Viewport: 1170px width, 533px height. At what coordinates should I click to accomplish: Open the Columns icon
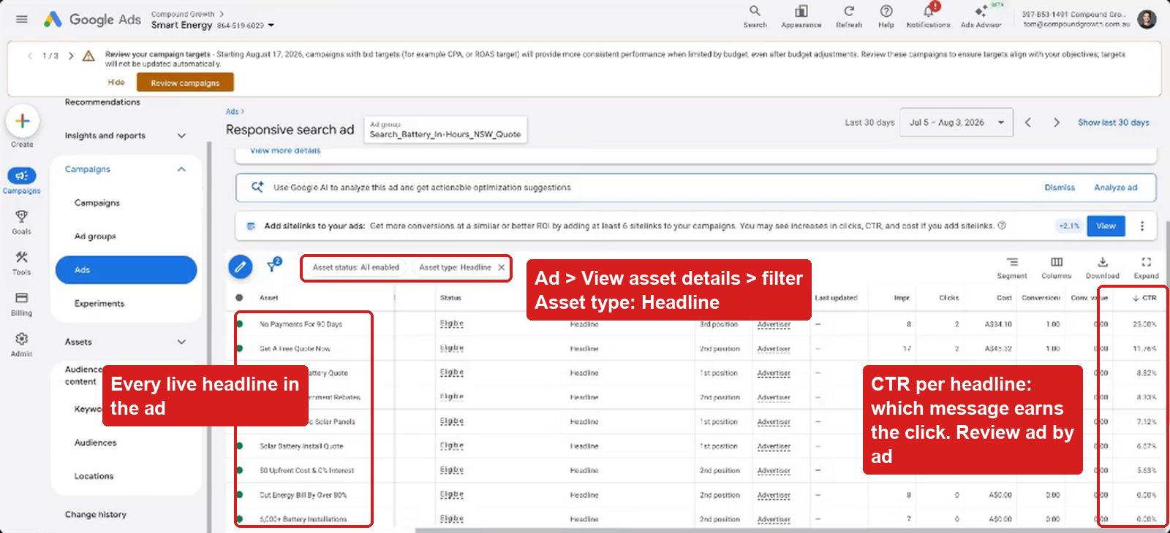click(x=1057, y=261)
